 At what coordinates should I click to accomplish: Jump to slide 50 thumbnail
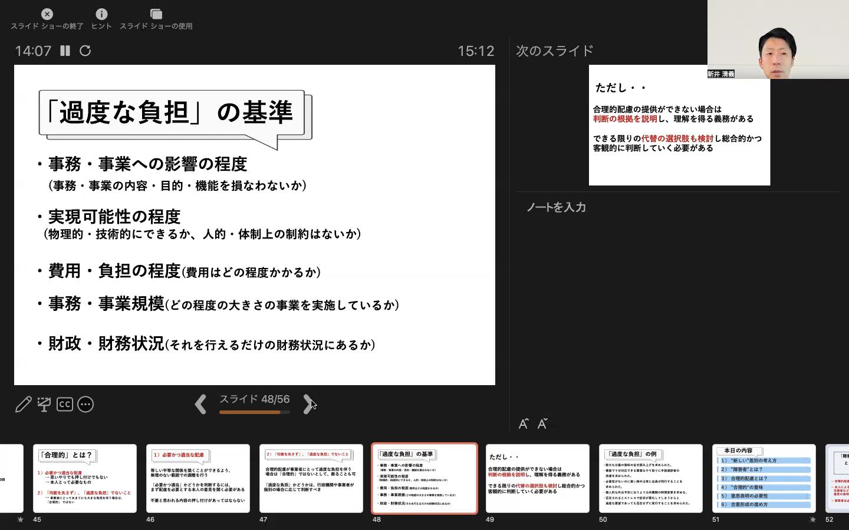(650, 478)
